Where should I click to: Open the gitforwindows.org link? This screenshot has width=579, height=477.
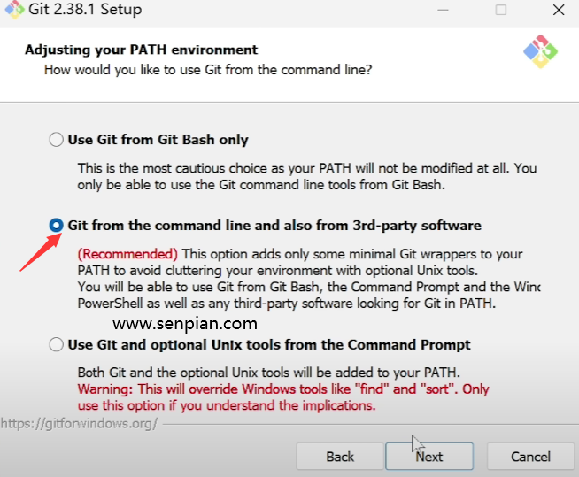point(80,423)
